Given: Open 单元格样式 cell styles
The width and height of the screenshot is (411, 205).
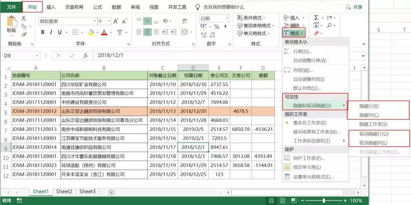Looking at the screenshot, I should (x=253, y=33).
